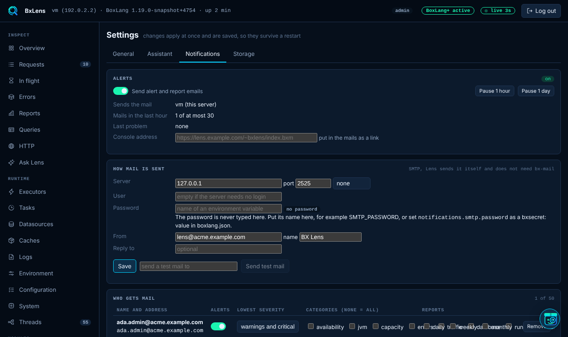Click the Send test mail button

(265, 266)
